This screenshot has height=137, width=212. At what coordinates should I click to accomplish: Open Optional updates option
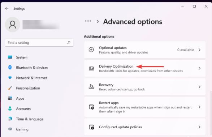[145, 50]
